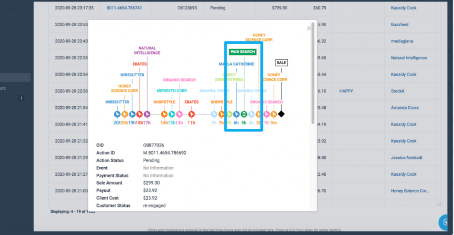The image size is (454, 235).
Task: Select the Honey Science Corp. 20h marker
Action: [x=125, y=114]
